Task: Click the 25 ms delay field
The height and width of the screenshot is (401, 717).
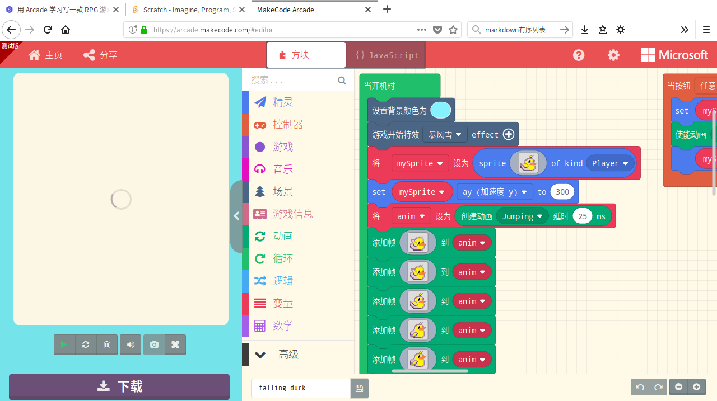Action: (583, 216)
